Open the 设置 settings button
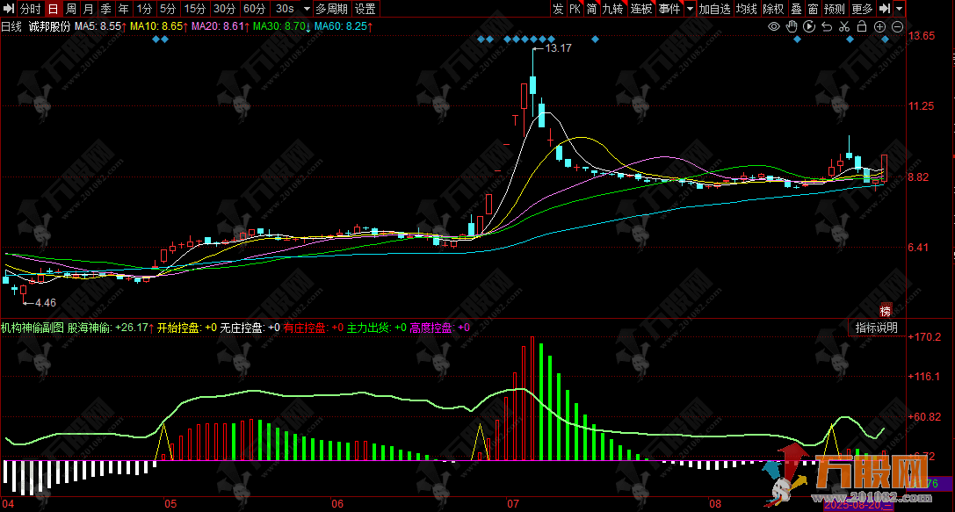The image size is (955, 512). [x=365, y=9]
